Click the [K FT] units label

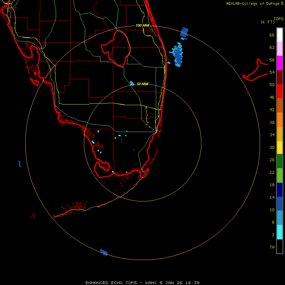pos(268,22)
